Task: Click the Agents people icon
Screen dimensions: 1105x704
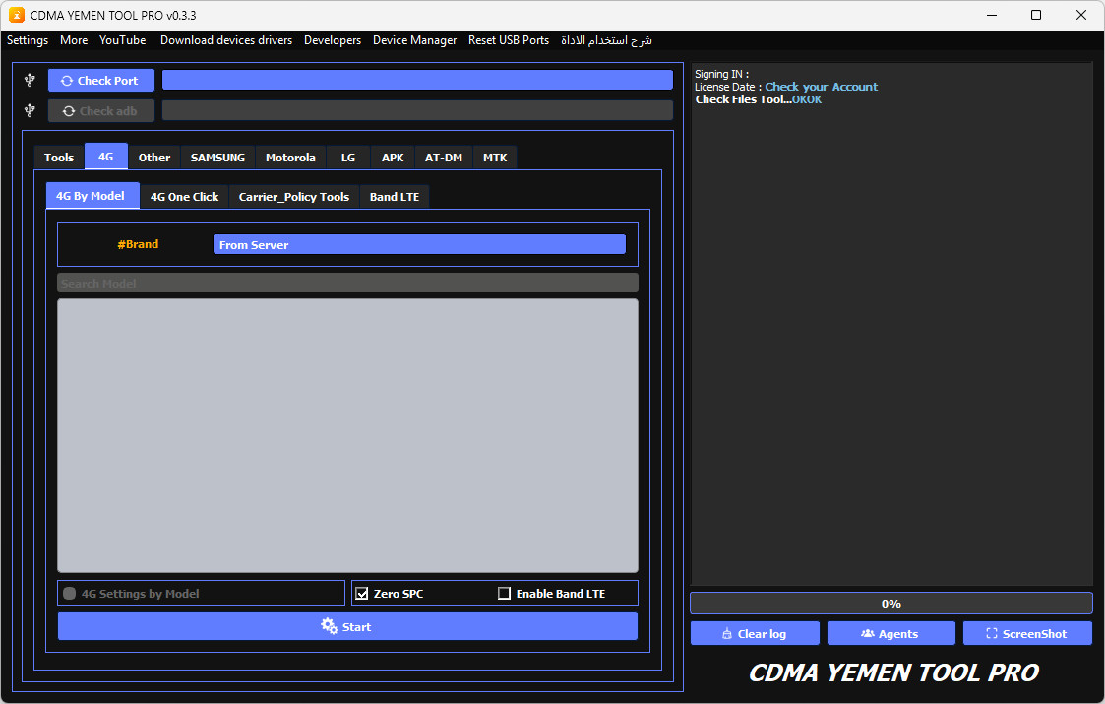Action: coord(867,634)
